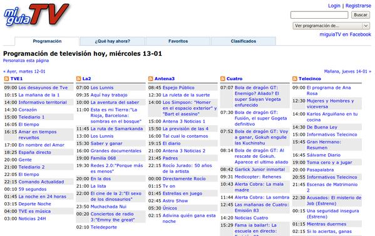Open Astro Show listing

(x=175, y=201)
